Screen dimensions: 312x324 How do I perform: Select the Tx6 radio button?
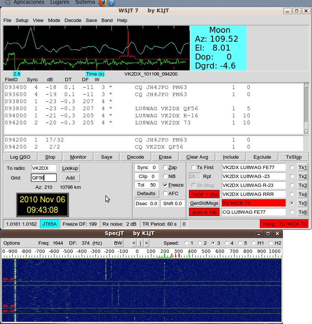coord(292,212)
